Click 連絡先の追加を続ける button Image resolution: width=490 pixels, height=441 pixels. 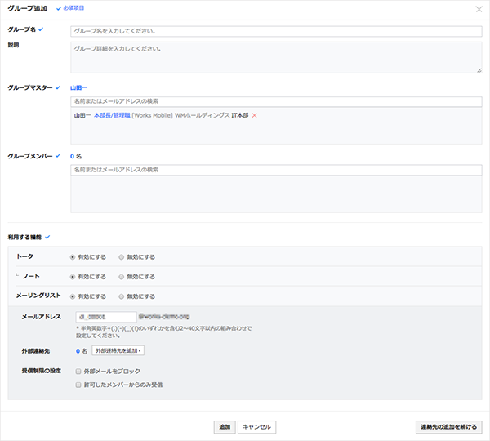tap(448, 427)
